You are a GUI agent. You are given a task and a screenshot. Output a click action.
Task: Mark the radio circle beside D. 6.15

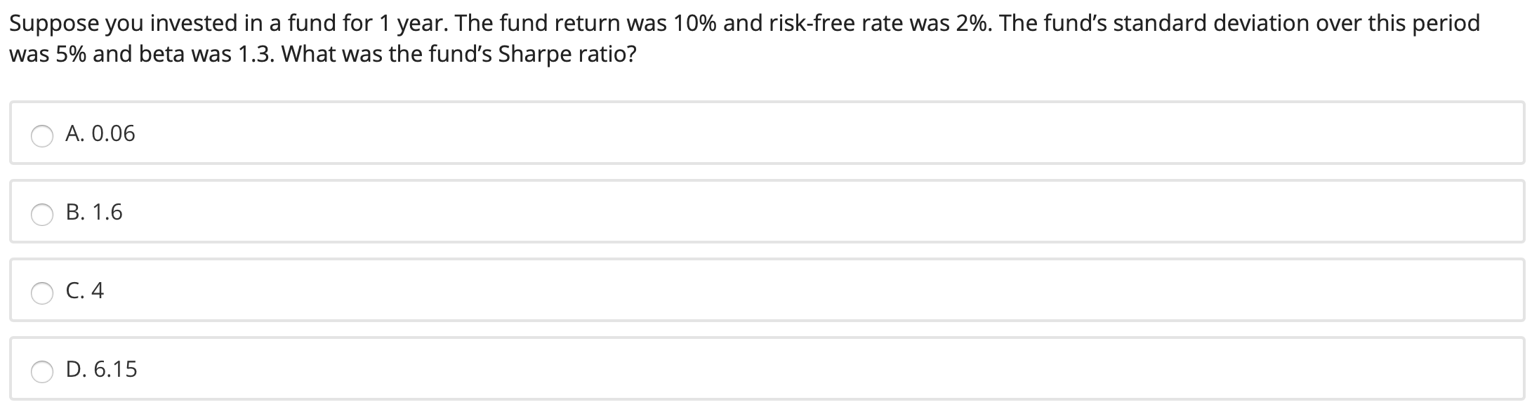(42, 372)
